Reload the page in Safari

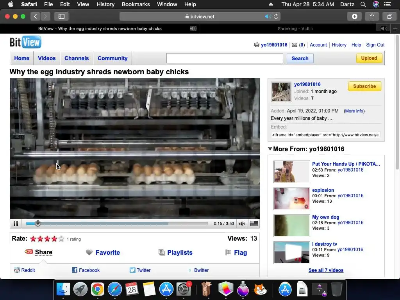point(276,16)
